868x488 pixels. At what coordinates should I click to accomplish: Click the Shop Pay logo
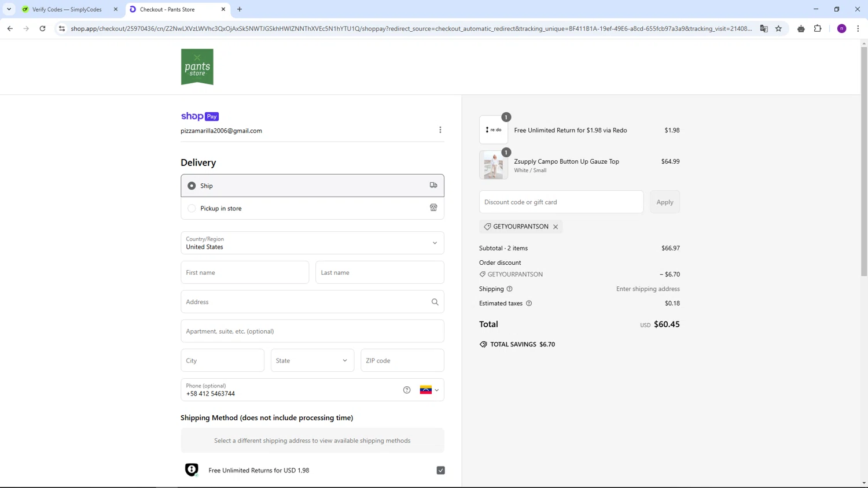[x=200, y=116]
